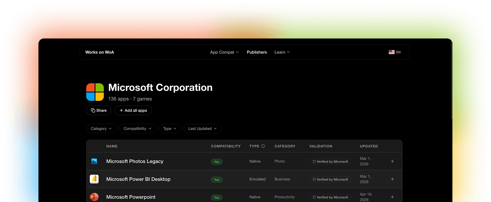Click the Business category cell
This screenshot has width=491, height=202.
pos(282,179)
